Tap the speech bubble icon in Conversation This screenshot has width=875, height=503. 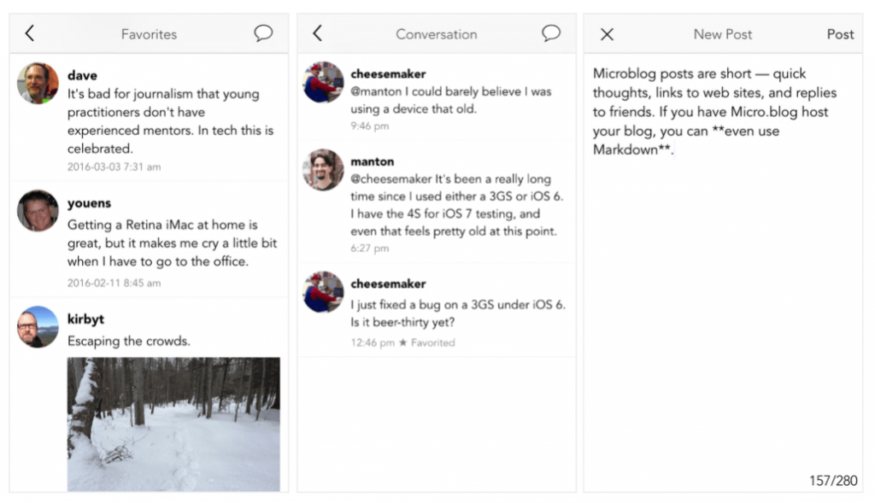(x=551, y=33)
